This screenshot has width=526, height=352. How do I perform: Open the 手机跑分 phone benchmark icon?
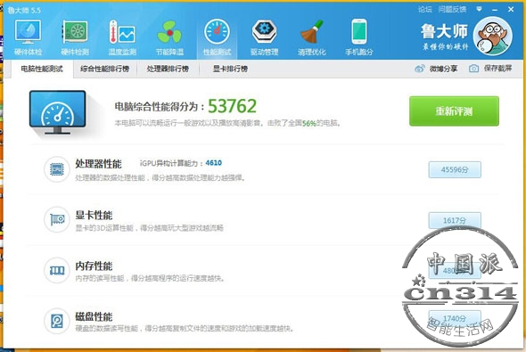point(359,32)
